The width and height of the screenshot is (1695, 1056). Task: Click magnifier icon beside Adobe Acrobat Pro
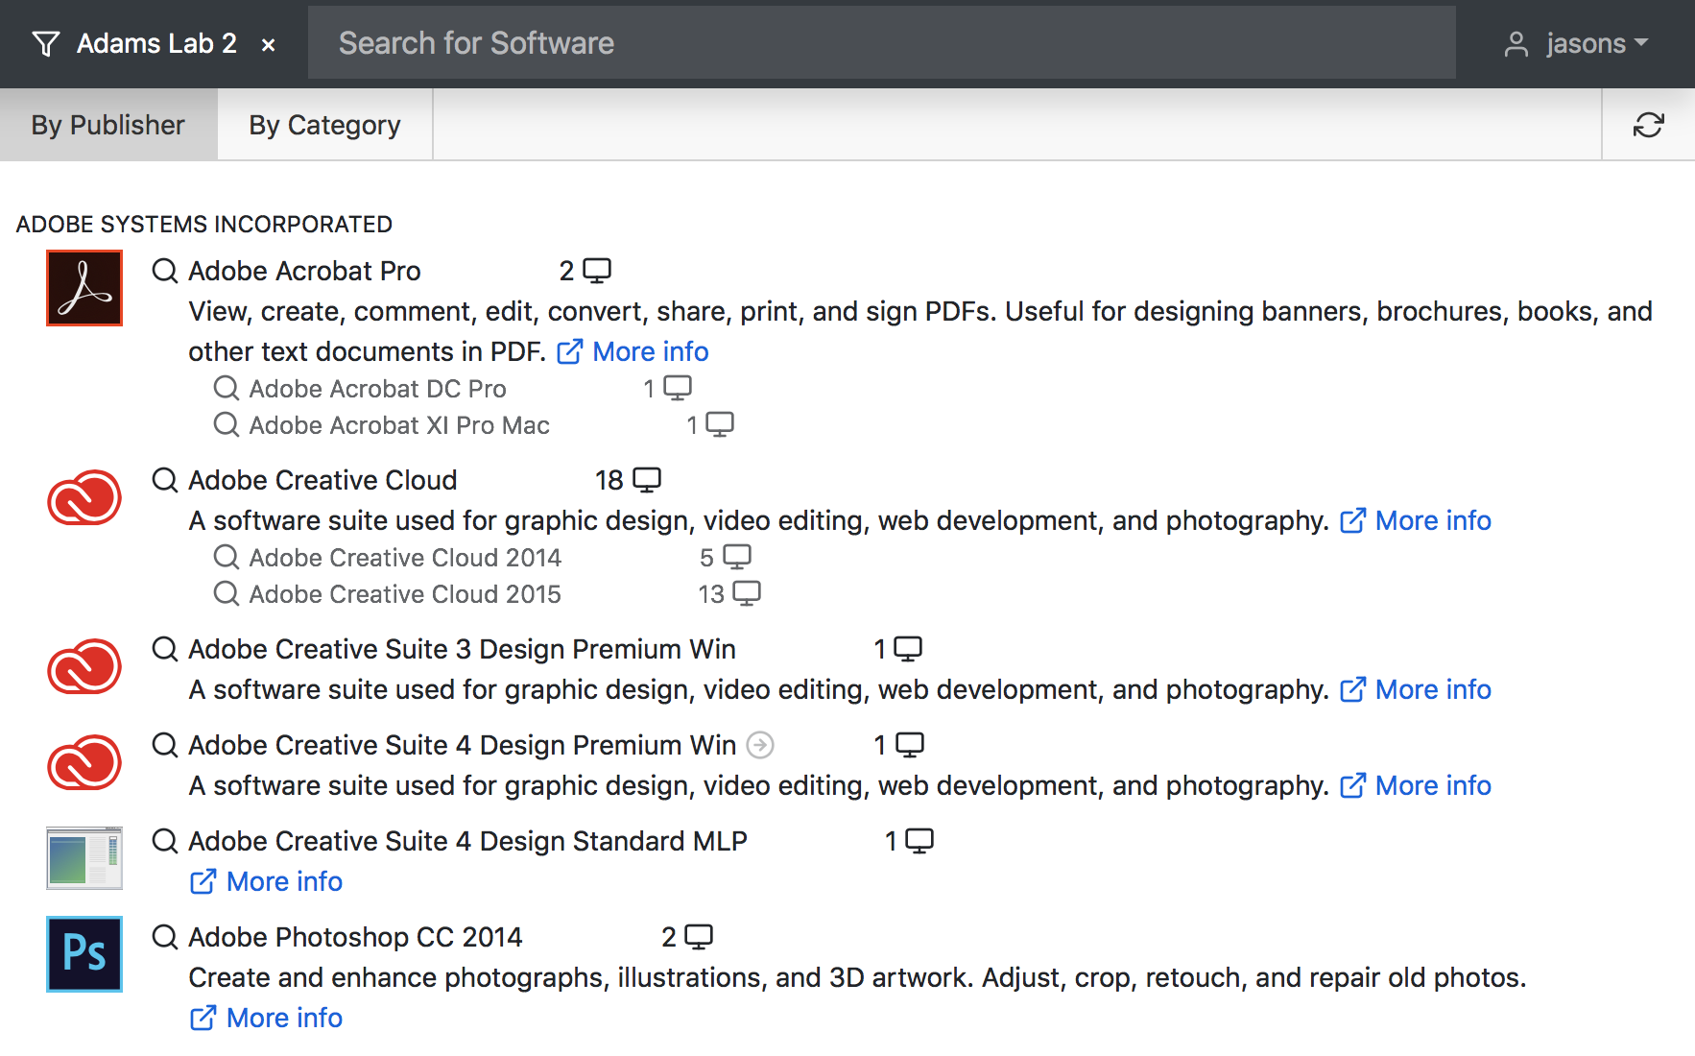(165, 271)
